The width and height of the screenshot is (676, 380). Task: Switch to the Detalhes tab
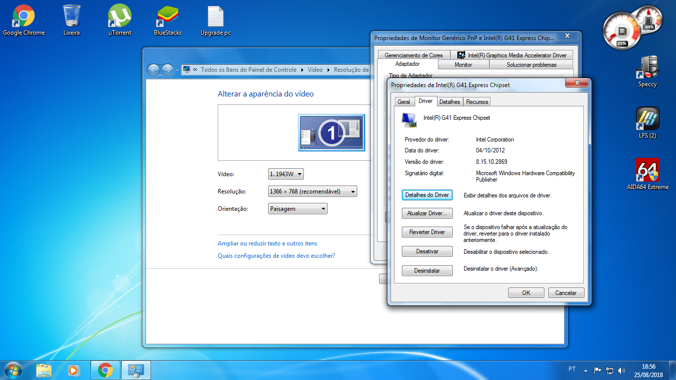[450, 101]
